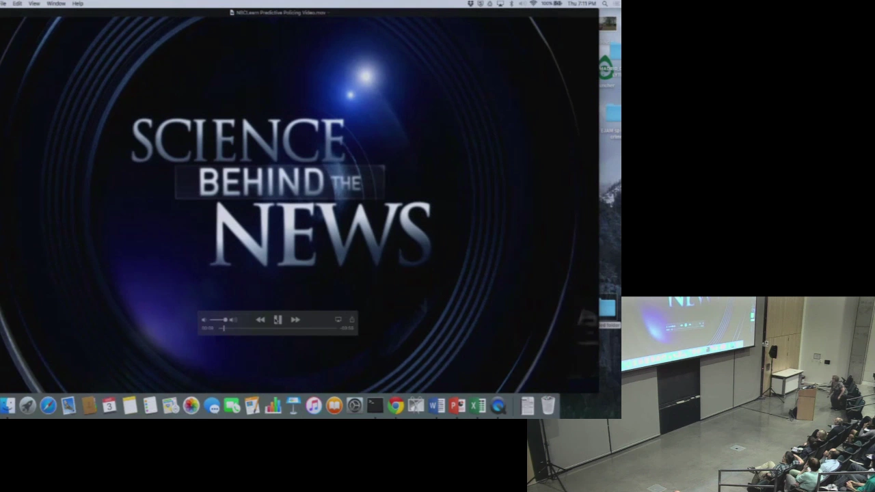Click the rewind button in player controls
This screenshot has height=492, width=875.
[x=260, y=320]
